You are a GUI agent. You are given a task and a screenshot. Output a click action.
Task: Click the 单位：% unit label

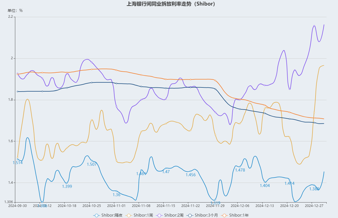click(15, 11)
